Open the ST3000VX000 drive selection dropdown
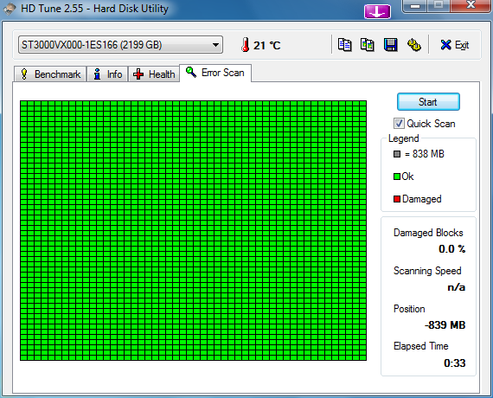This screenshot has height=398, width=493. click(x=120, y=45)
